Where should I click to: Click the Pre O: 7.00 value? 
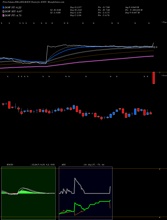point(104,7)
